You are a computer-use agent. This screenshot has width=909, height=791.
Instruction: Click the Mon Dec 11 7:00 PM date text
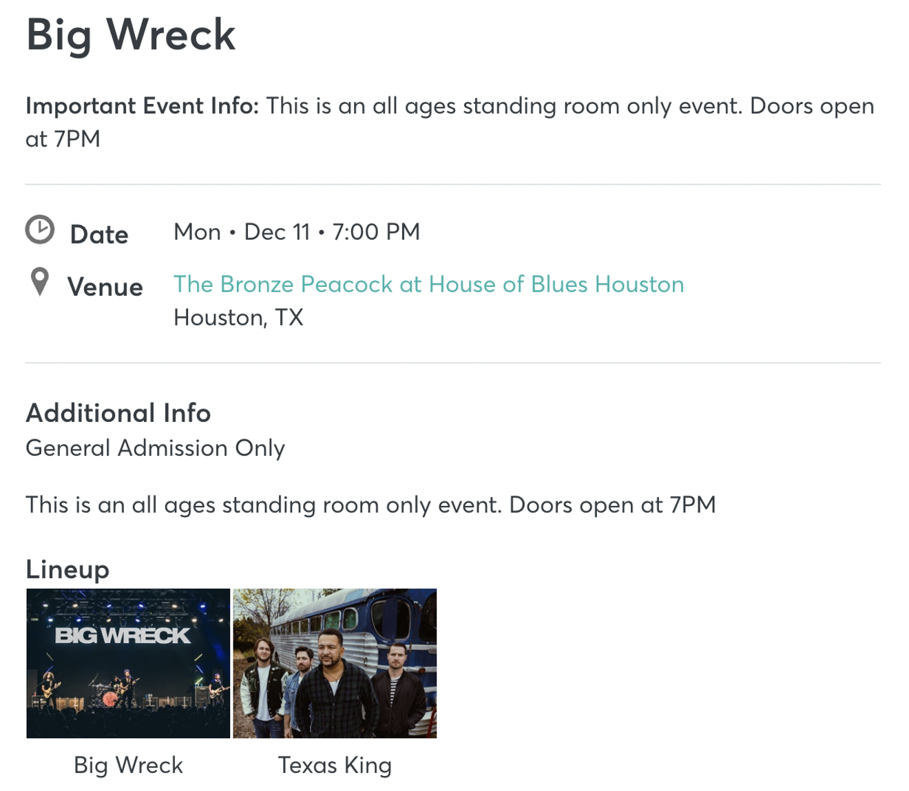click(297, 232)
